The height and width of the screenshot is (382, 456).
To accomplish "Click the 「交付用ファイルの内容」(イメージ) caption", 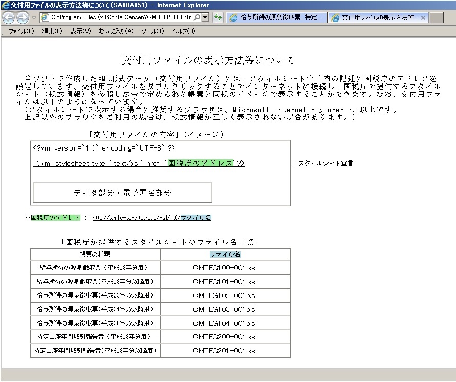I will (156, 134).
